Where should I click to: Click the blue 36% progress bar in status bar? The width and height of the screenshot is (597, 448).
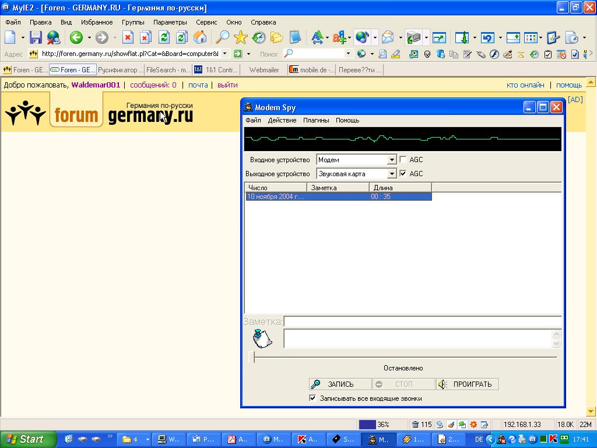click(x=367, y=425)
